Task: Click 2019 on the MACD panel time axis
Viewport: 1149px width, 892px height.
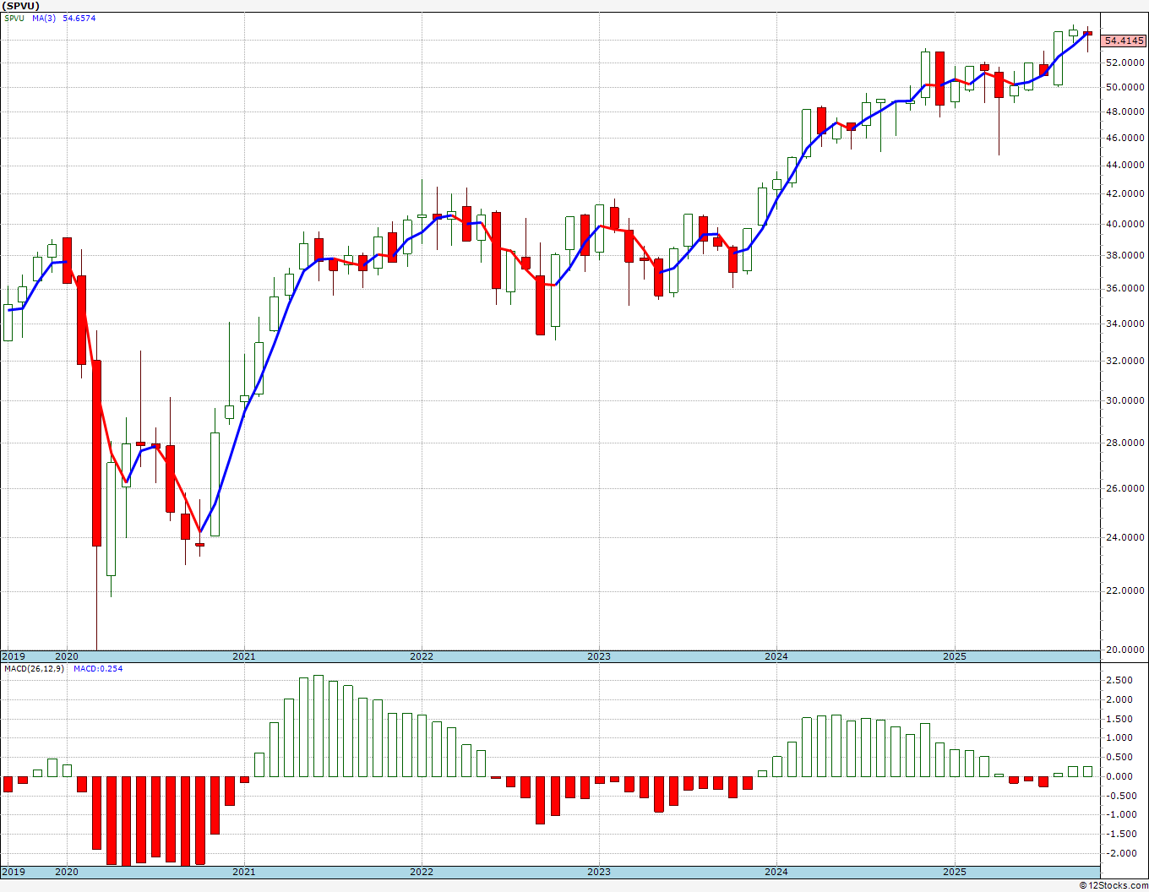Action: tap(13, 872)
